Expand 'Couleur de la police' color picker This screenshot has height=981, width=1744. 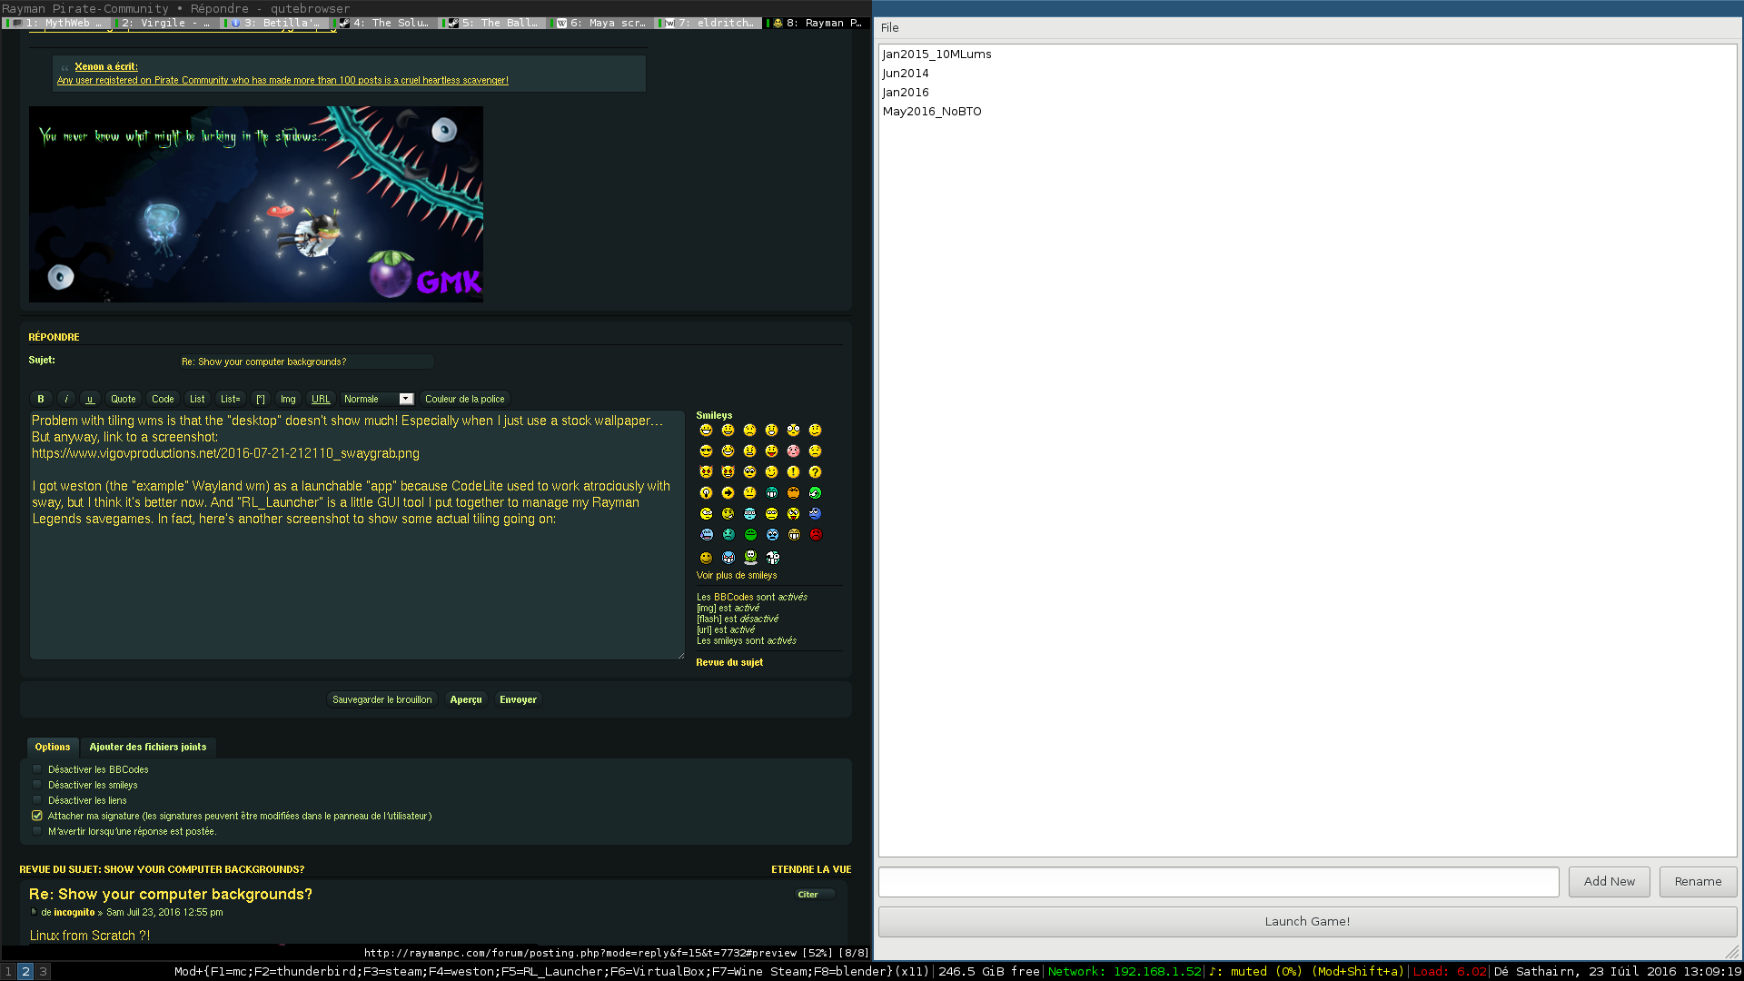tap(464, 399)
